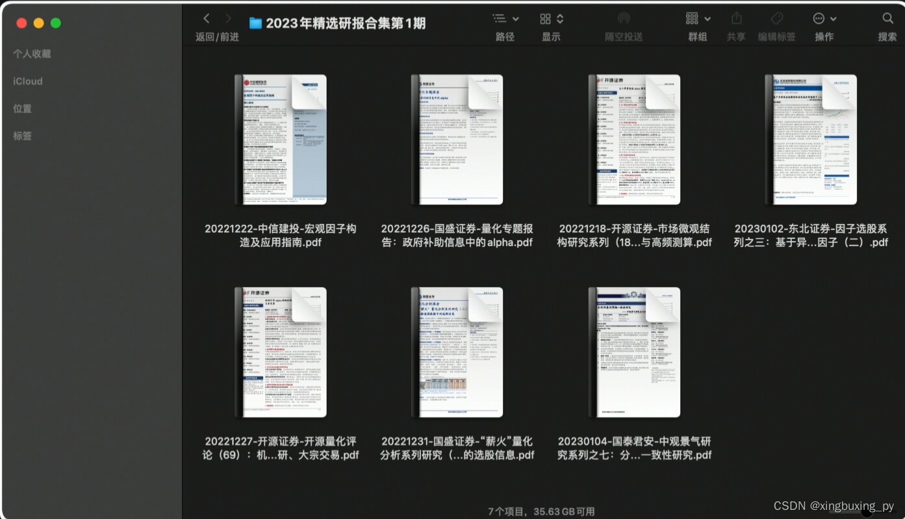Open the 路径 path list menu

(505, 19)
